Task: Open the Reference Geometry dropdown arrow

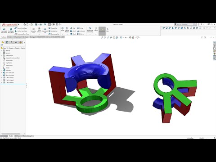Action: coord(90,34)
